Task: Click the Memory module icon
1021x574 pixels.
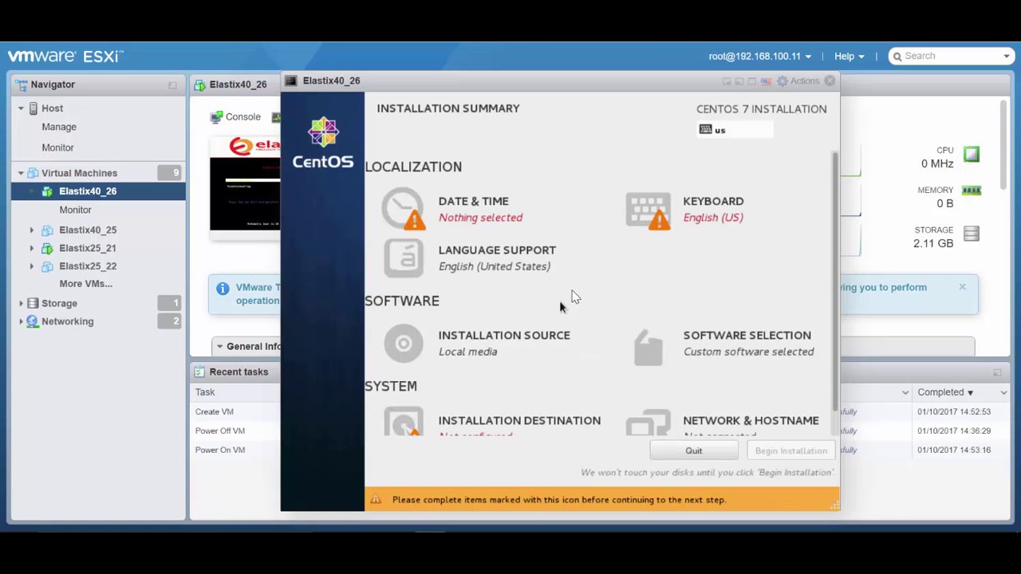Action: tap(971, 191)
